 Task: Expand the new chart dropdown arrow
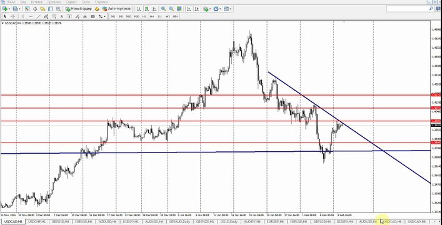click(9, 9)
